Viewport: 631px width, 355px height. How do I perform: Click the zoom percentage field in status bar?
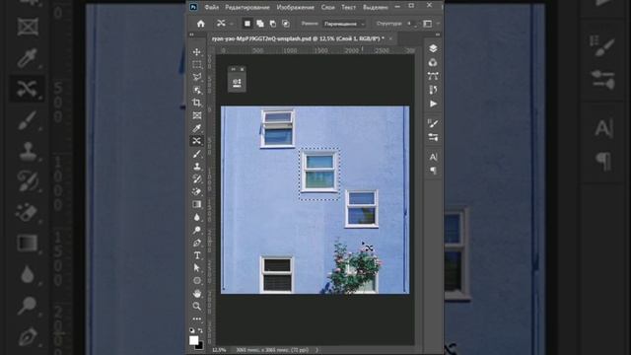point(219,350)
